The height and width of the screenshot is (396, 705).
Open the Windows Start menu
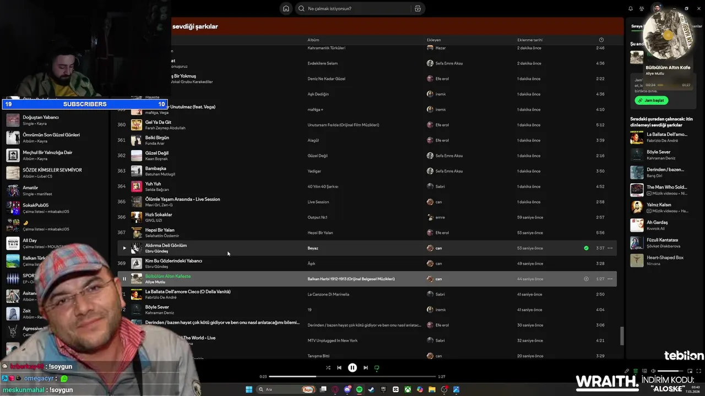pos(249,389)
